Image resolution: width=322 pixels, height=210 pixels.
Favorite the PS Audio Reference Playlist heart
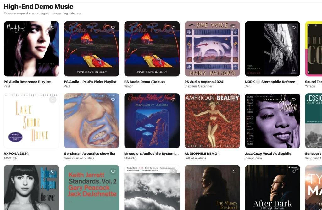pyautogui.click(x=53, y=28)
